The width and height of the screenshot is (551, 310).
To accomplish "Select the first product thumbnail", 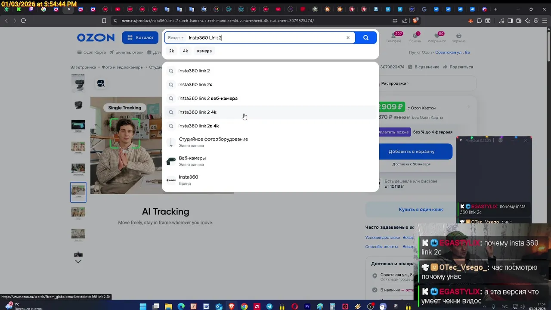I will (78, 83).
